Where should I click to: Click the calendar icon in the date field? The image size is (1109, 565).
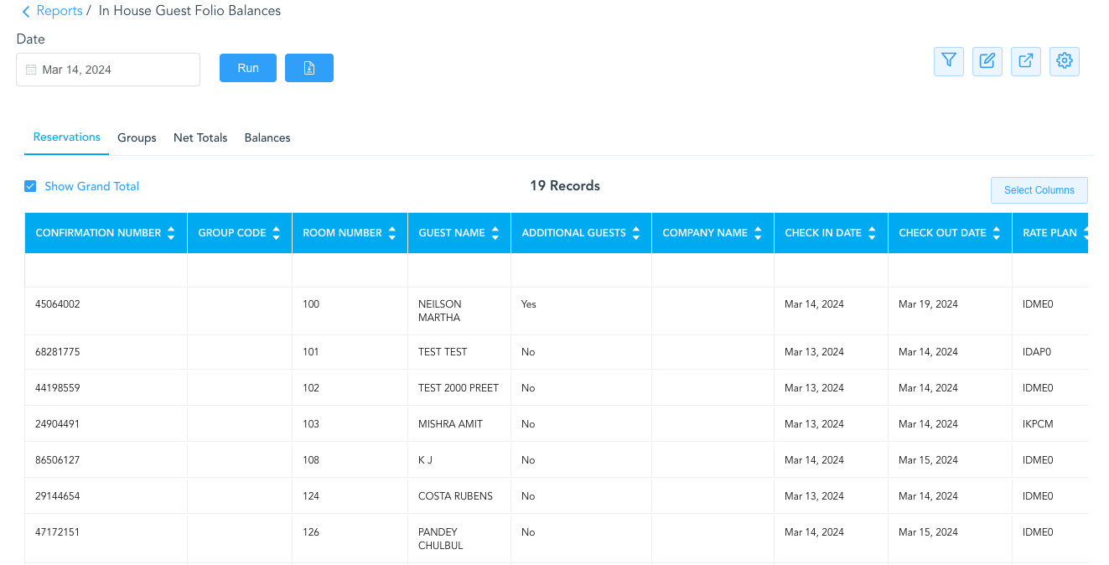pos(31,70)
